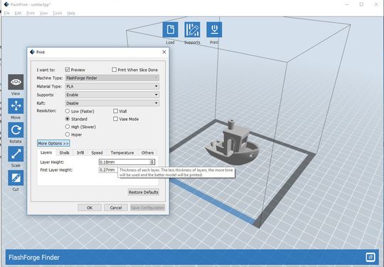
Task: Open the Tools menu
Action: coord(58,13)
